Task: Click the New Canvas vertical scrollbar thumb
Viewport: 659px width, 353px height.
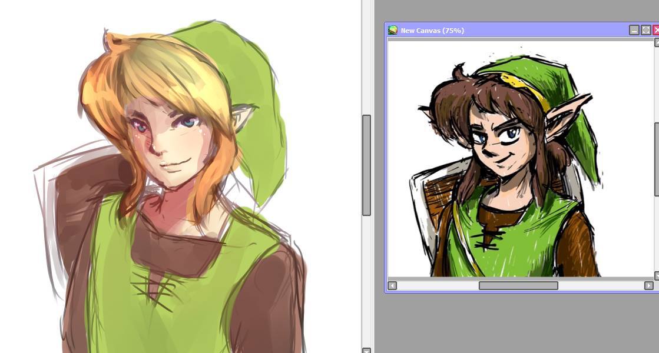Action: pyautogui.click(x=657, y=159)
